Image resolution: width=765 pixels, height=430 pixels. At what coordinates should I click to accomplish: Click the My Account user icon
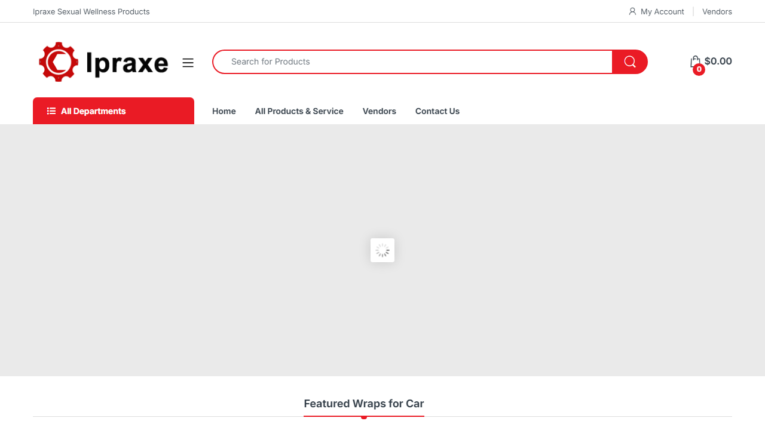click(632, 11)
